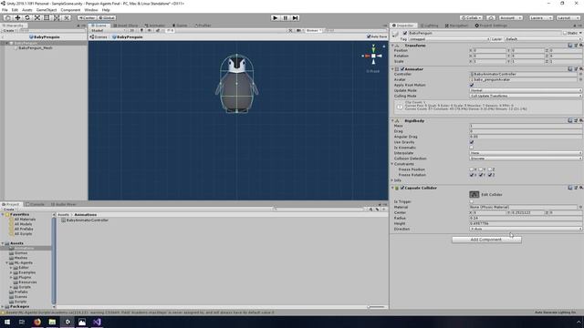Select the Rotate tool in toolbar
This screenshot has height=328, width=584.
27,18
